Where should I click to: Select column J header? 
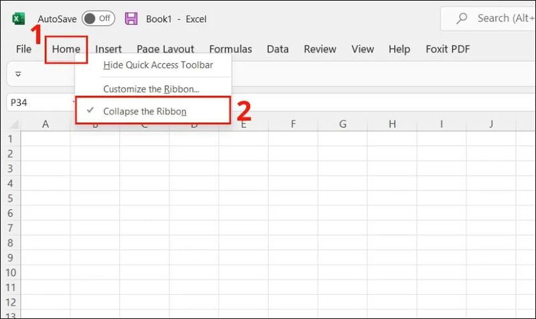(x=491, y=124)
